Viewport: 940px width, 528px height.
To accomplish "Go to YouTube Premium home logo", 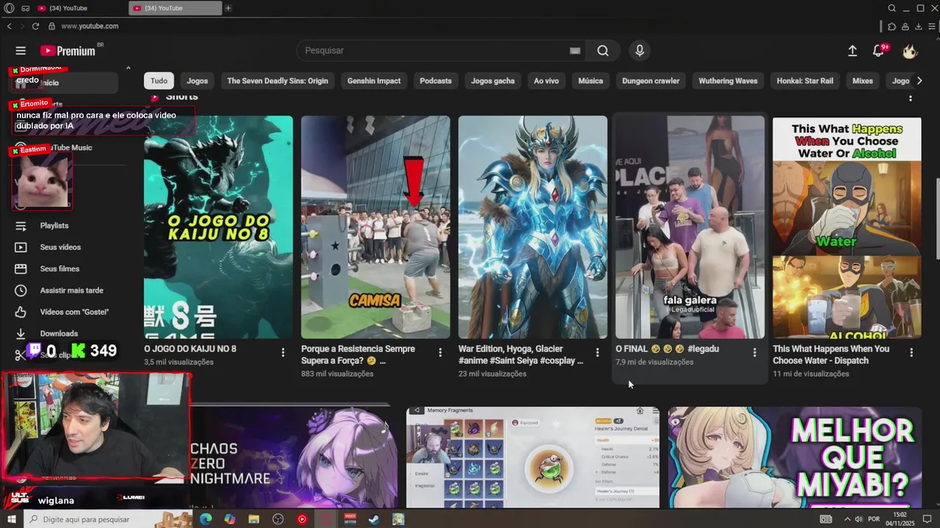I will [68, 51].
